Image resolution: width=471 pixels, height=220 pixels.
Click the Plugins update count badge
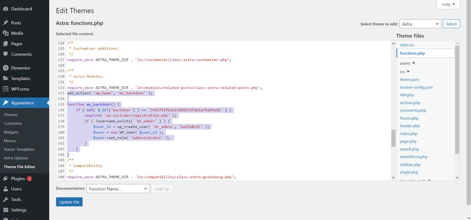point(29,179)
